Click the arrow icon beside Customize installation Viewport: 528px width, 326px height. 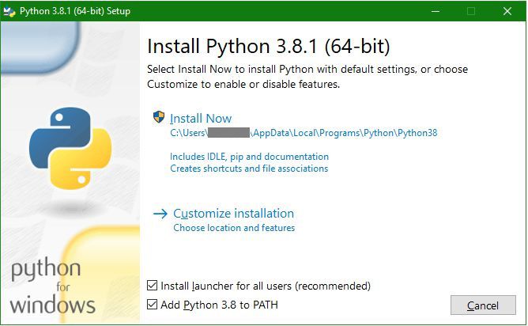[160, 214]
